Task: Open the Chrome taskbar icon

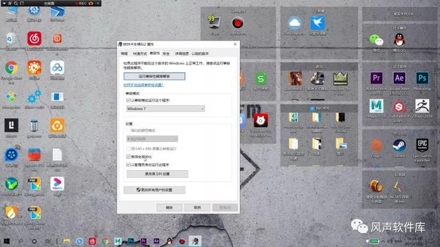Action: tap(105, 241)
